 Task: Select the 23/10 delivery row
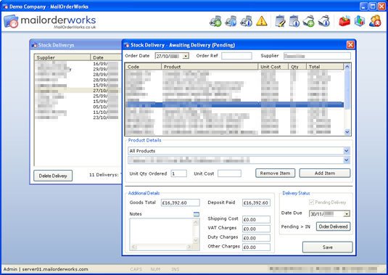click(78, 118)
